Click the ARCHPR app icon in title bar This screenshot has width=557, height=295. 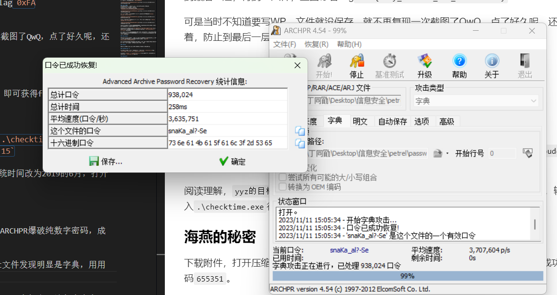click(x=276, y=31)
